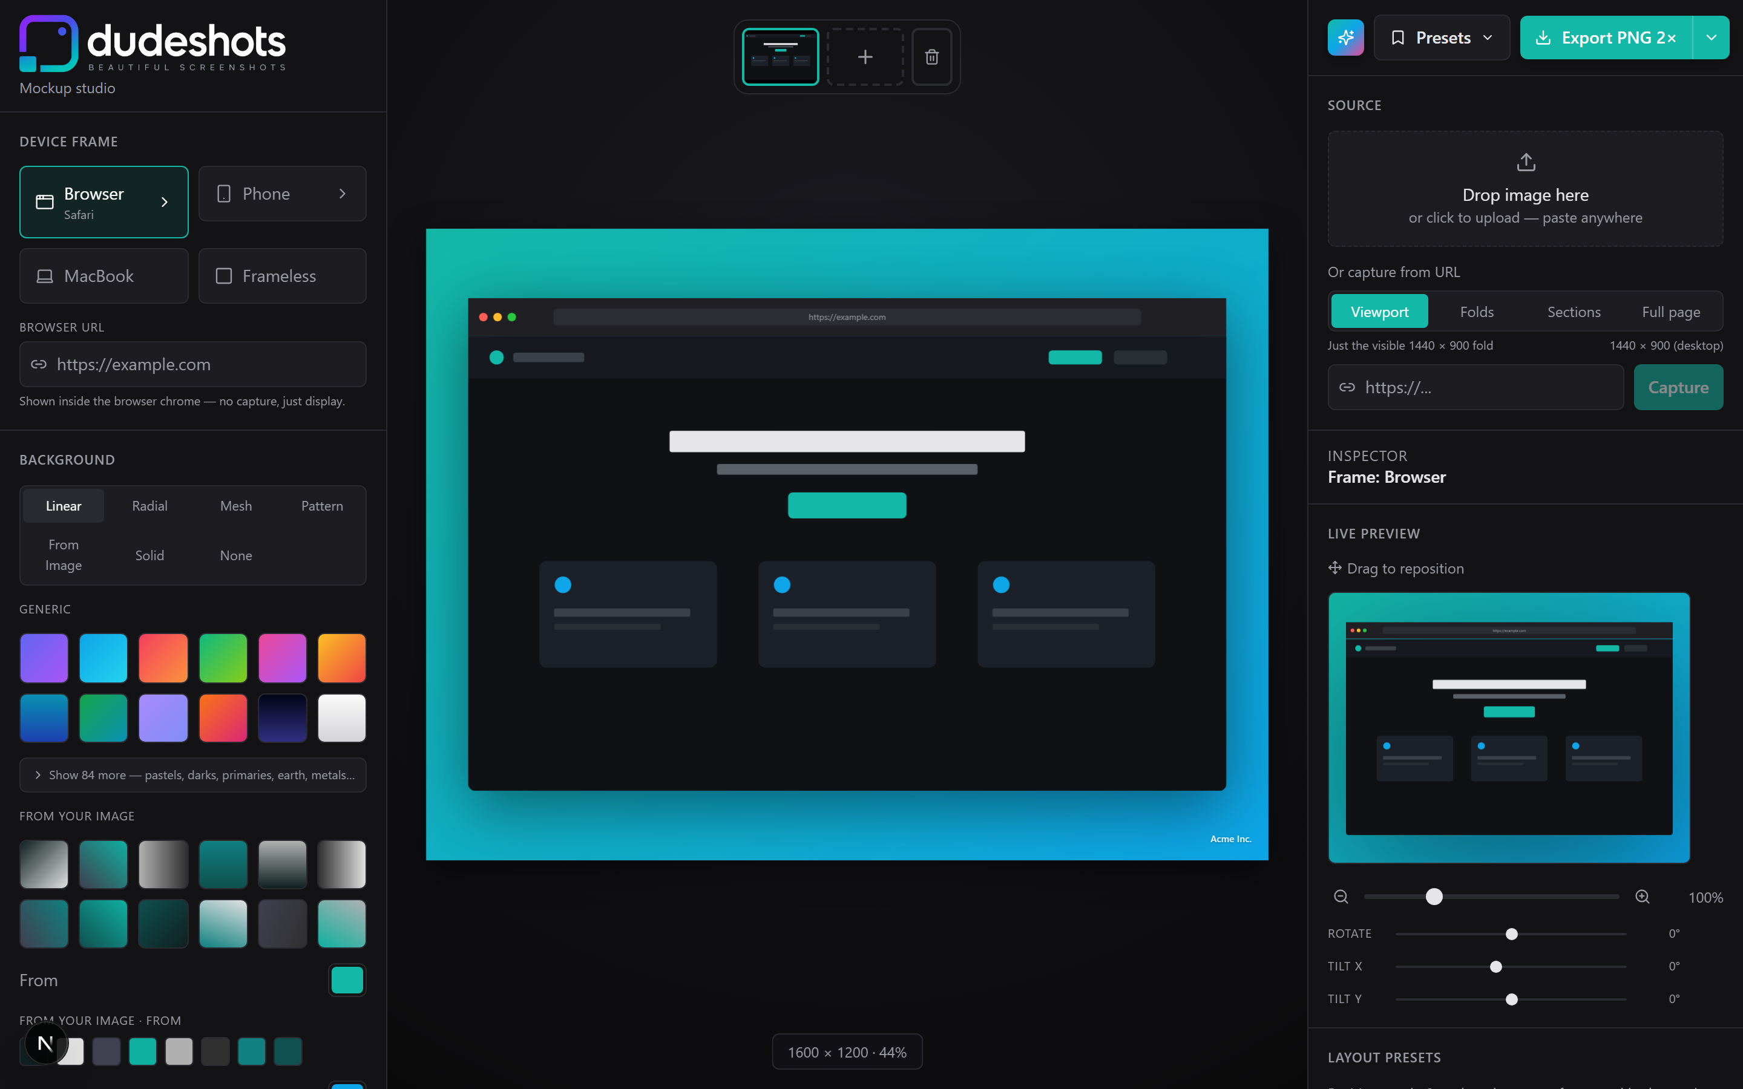Click the drag-to-reposition move icon
Viewport: 1743px width, 1089px height.
(x=1334, y=567)
